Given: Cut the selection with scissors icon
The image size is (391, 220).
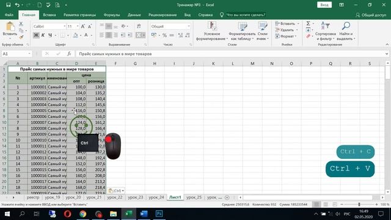Looking at the screenshot, I should [21, 24].
